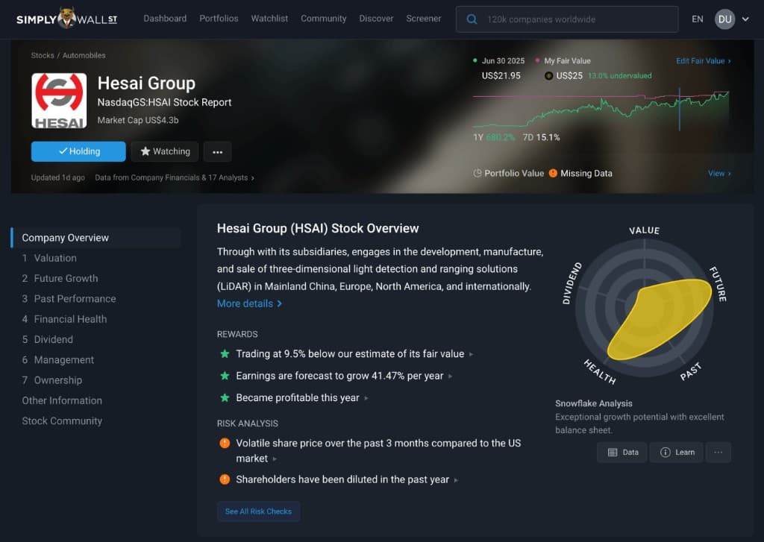The height and width of the screenshot is (542, 764).
Task: Click the star beside earnings forecast reward
Action: point(225,376)
